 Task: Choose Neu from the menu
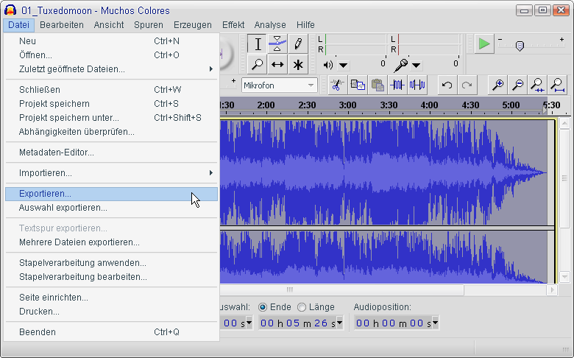coord(112,41)
